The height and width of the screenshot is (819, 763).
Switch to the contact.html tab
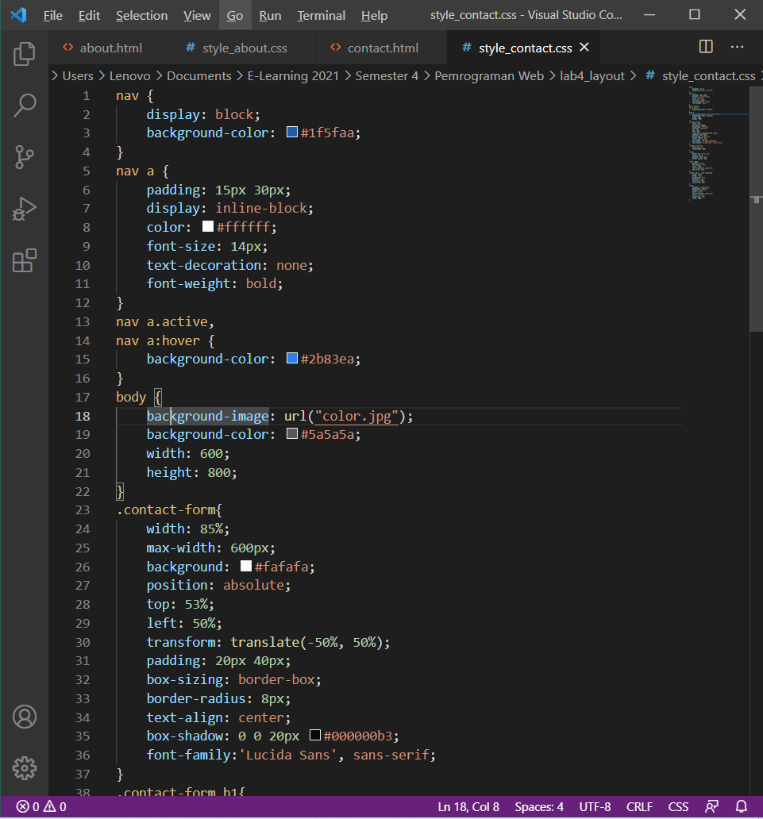coord(382,48)
